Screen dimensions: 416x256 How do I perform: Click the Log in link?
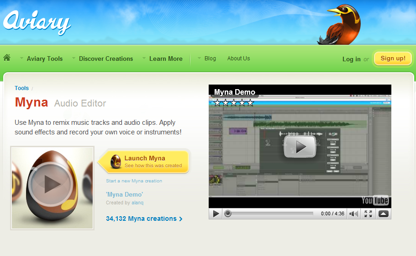coord(351,59)
